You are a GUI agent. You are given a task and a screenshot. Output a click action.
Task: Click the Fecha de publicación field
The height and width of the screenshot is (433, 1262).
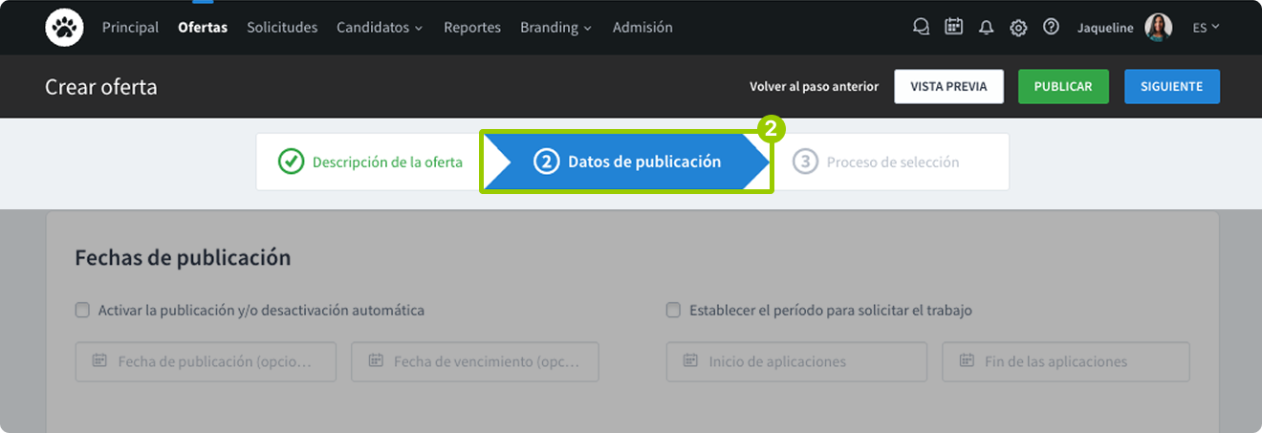(206, 361)
